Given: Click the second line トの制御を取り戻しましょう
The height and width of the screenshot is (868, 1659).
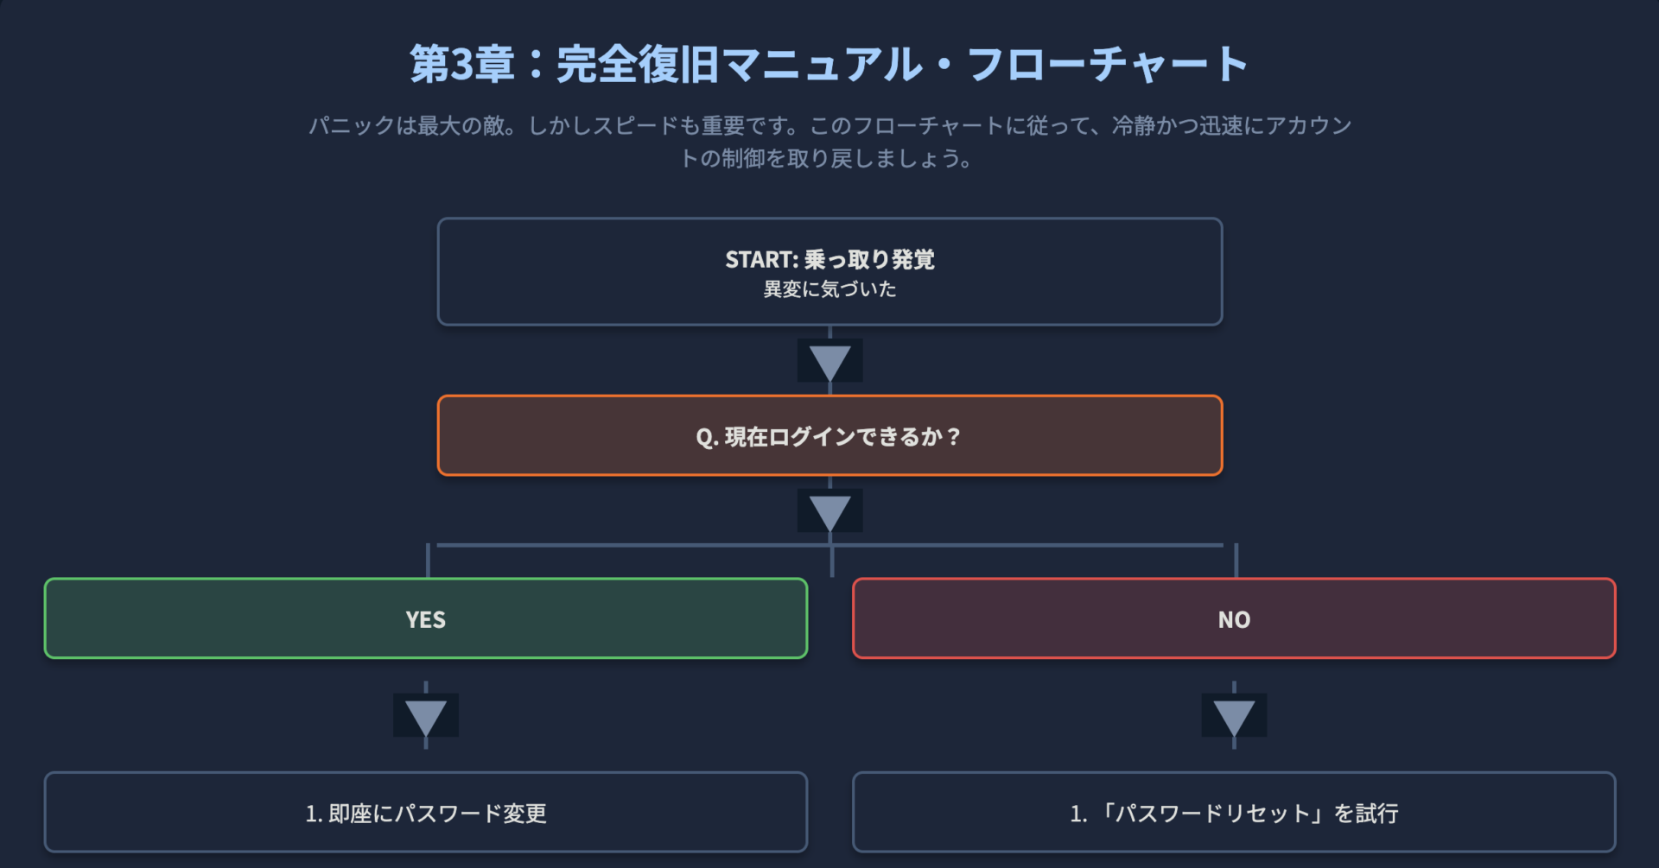Looking at the screenshot, I should (827, 158).
